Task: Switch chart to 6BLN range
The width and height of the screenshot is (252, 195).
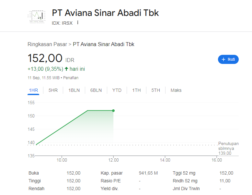Action: [96, 90]
